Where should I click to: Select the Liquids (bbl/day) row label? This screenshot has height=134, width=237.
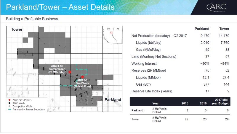[149, 43]
